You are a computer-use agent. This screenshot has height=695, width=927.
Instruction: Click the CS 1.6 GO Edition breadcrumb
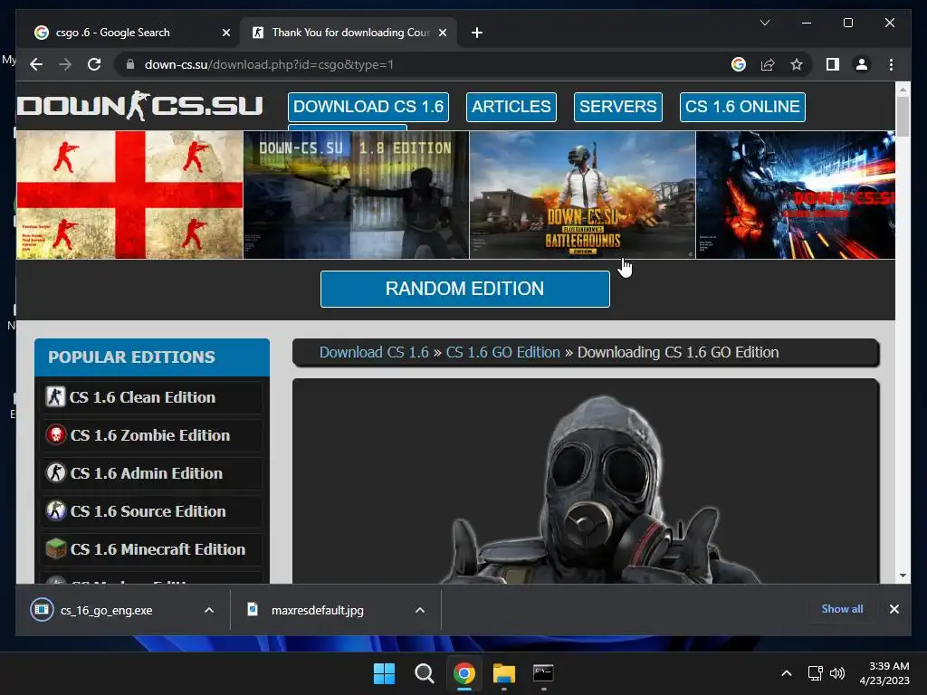502,352
